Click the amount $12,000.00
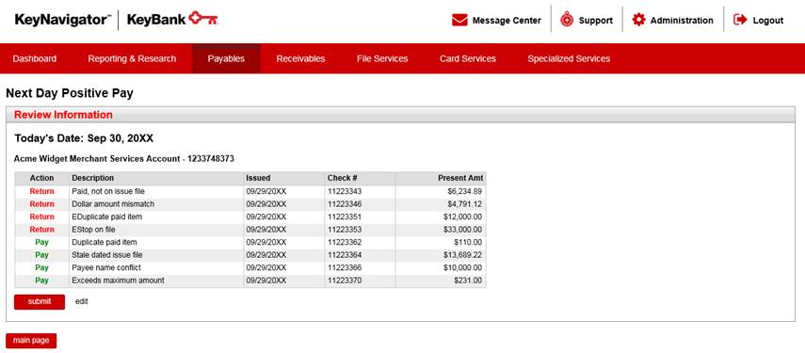805x353 pixels. [x=462, y=217]
